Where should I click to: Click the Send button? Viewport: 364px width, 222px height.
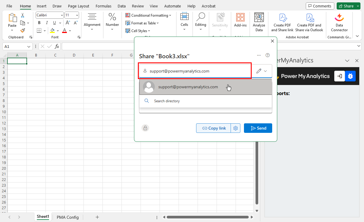(258, 128)
